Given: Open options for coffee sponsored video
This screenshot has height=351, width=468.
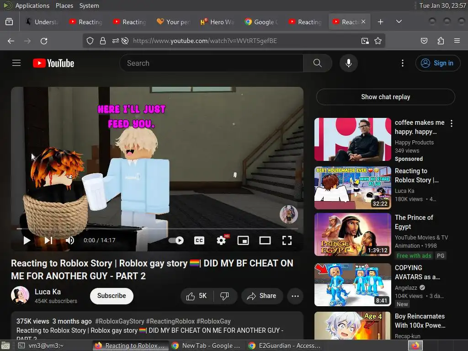Looking at the screenshot, I should [451, 123].
